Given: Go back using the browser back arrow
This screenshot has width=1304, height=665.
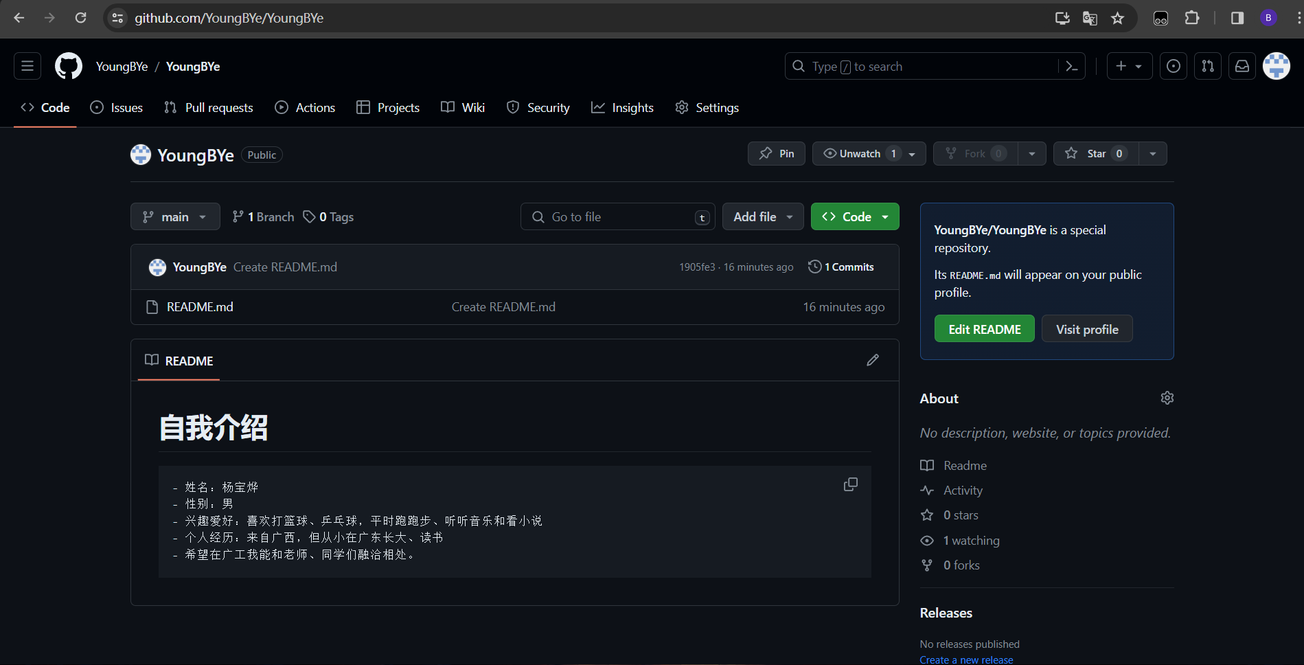Looking at the screenshot, I should [19, 18].
